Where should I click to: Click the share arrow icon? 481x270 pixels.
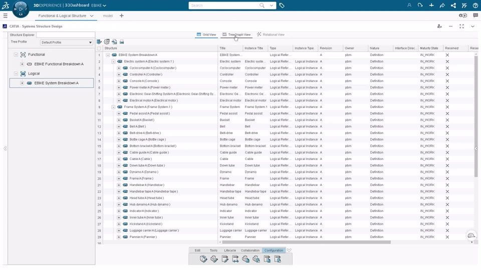[x=442, y=5]
